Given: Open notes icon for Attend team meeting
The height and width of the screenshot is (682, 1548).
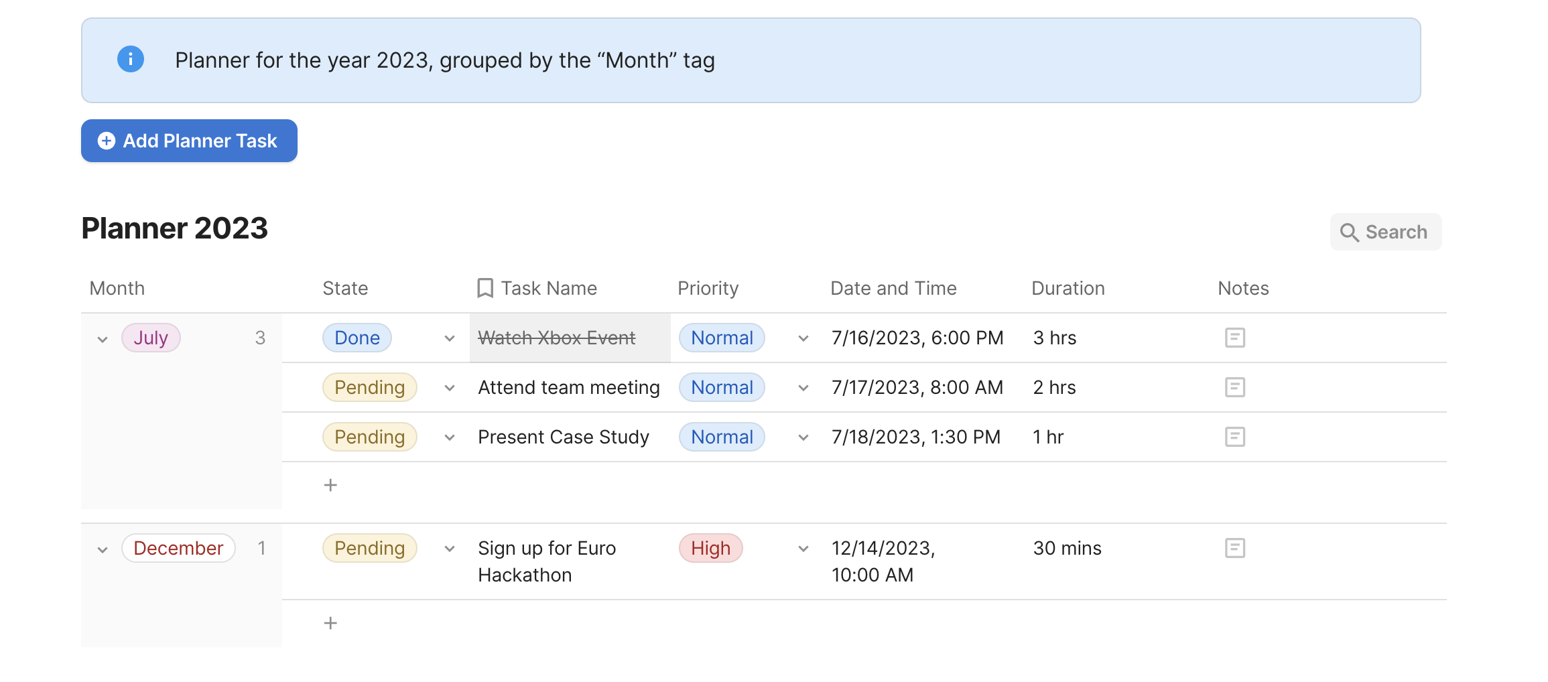Looking at the screenshot, I should point(1234,387).
